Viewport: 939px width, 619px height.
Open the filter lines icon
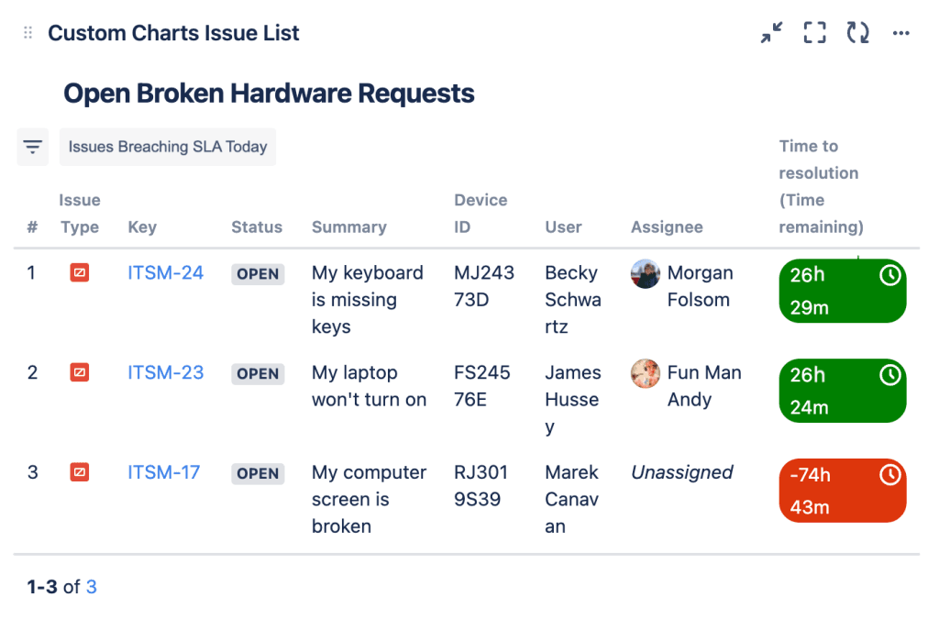point(33,147)
